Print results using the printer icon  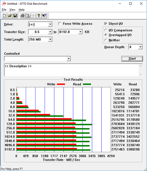click(x=22, y=16)
